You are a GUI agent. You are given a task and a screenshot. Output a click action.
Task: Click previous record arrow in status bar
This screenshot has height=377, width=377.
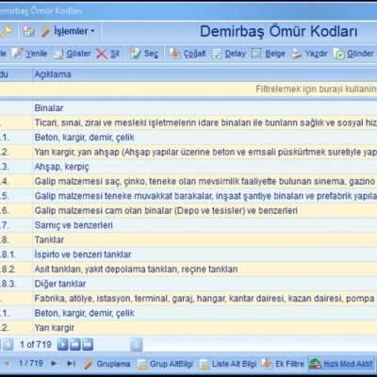[x=7, y=364]
